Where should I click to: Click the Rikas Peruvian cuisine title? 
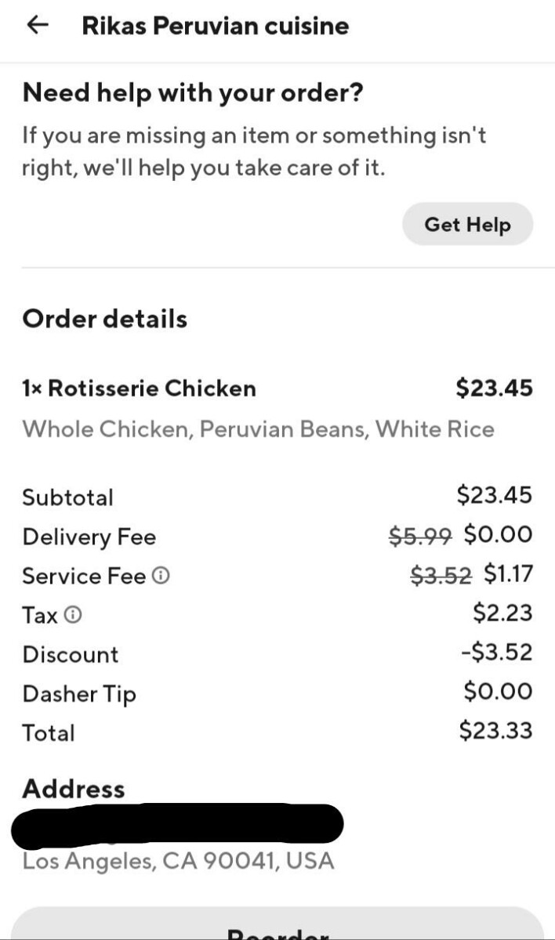click(x=215, y=26)
